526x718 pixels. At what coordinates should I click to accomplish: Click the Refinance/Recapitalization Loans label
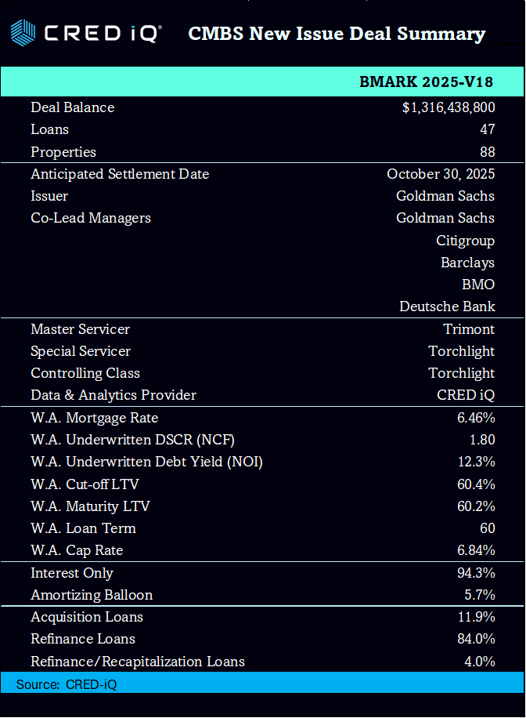point(138,662)
